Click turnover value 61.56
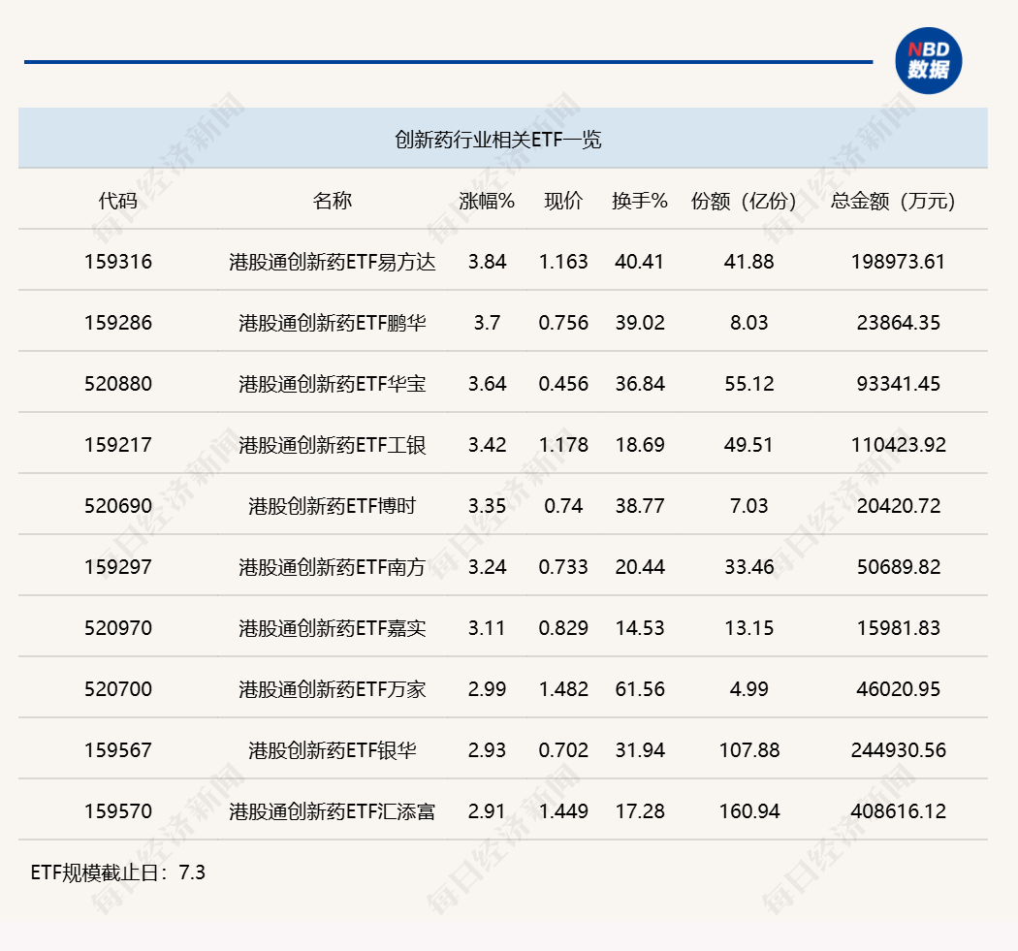This screenshot has width=1018, height=951. (x=640, y=688)
